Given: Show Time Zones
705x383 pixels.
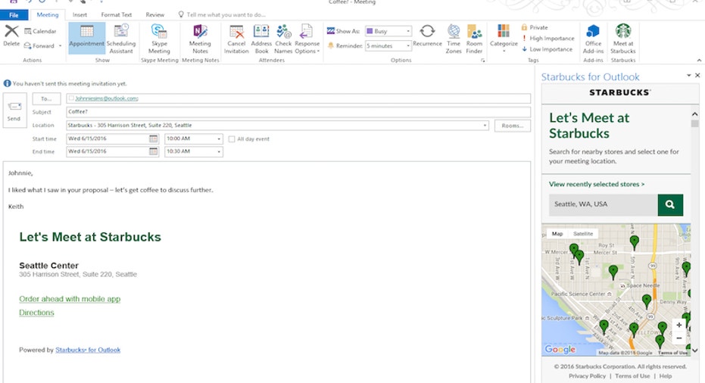Looking at the screenshot, I should pyautogui.click(x=454, y=39).
